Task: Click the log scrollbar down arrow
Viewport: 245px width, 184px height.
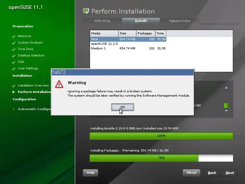Action: [226, 111]
